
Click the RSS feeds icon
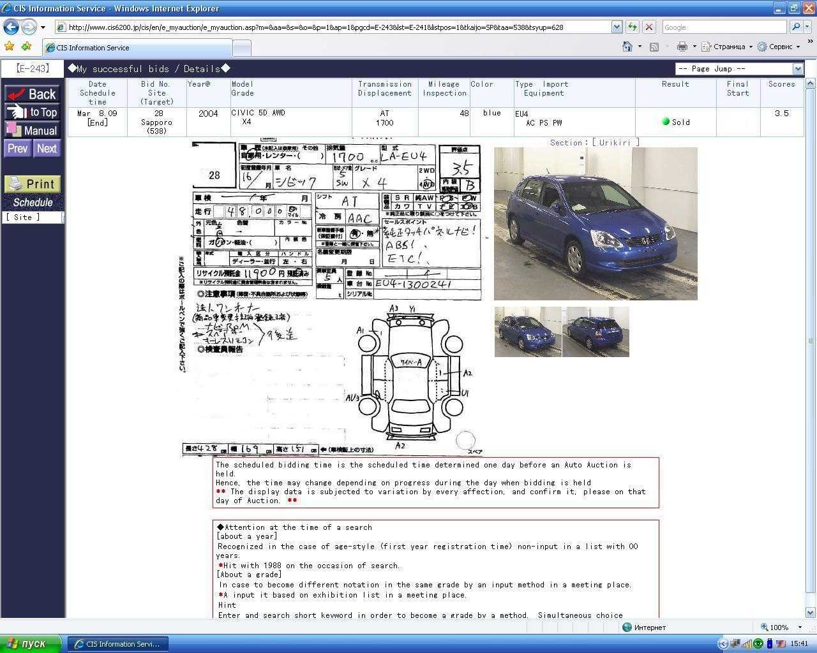(x=654, y=47)
